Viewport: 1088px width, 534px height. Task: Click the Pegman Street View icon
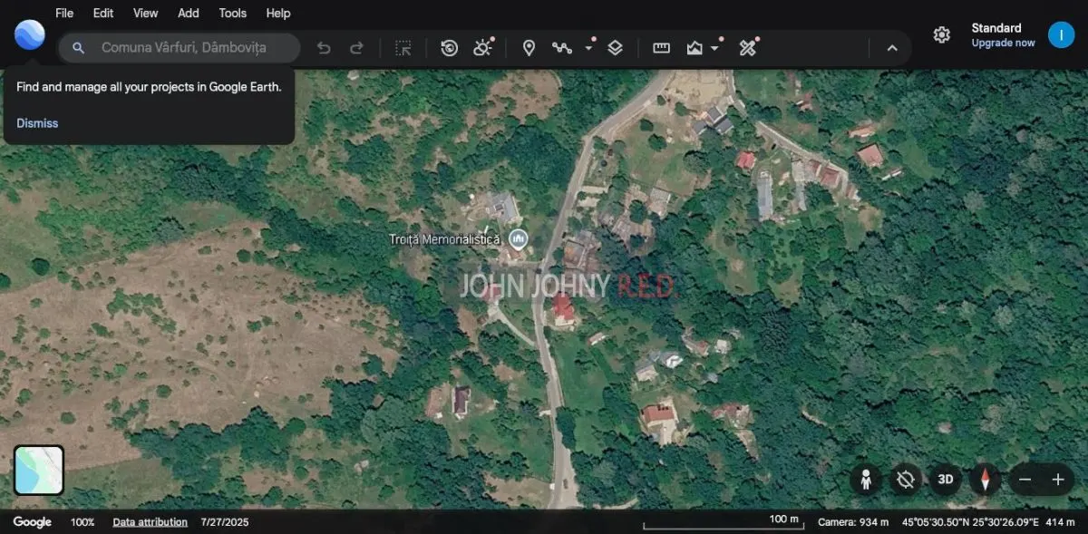(x=866, y=480)
